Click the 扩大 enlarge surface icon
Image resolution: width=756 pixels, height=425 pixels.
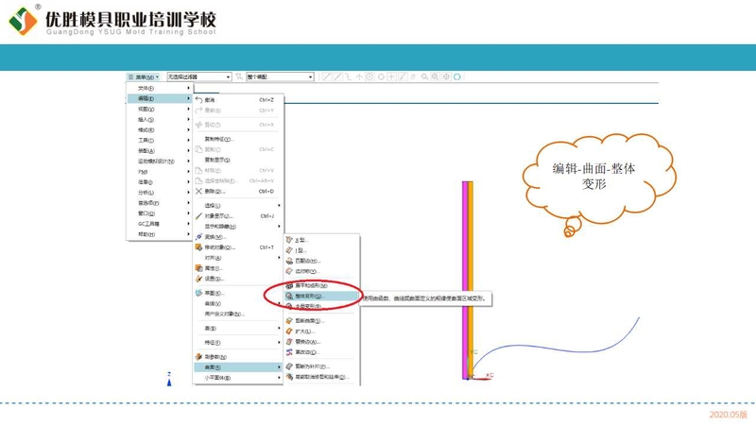(x=289, y=331)
